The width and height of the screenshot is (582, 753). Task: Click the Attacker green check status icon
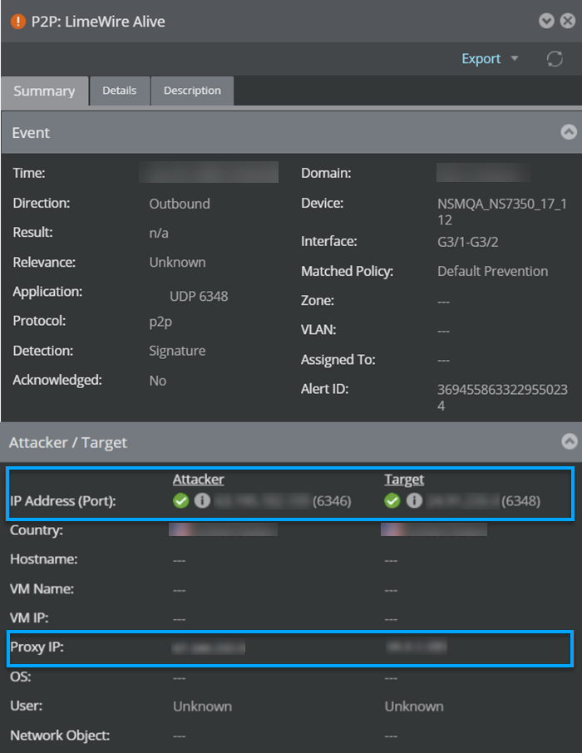pyautogui.click(x=180, y=501)
